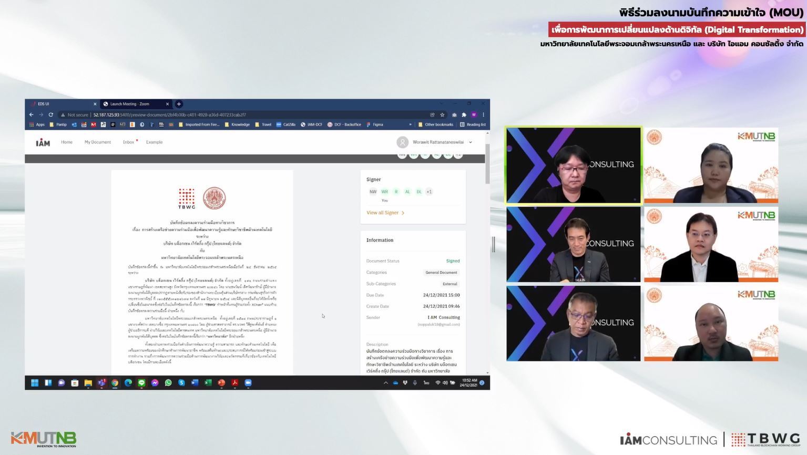Viewport: 807px width, 455px height.
Task: Click the Gmail bookmark icon
Action: pos(94,125)
